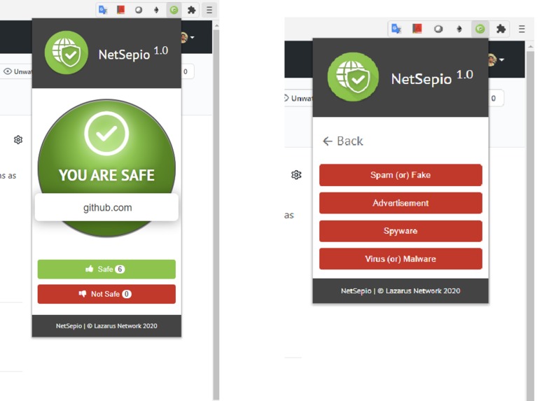Click grey circle extension icon in right toolbar
The image size is (547, 401).
(438, 29)
